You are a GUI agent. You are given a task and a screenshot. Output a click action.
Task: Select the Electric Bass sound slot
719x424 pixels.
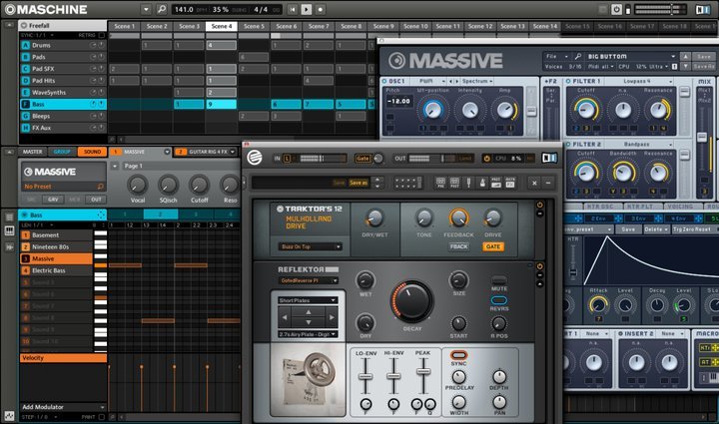pos(56,270)
